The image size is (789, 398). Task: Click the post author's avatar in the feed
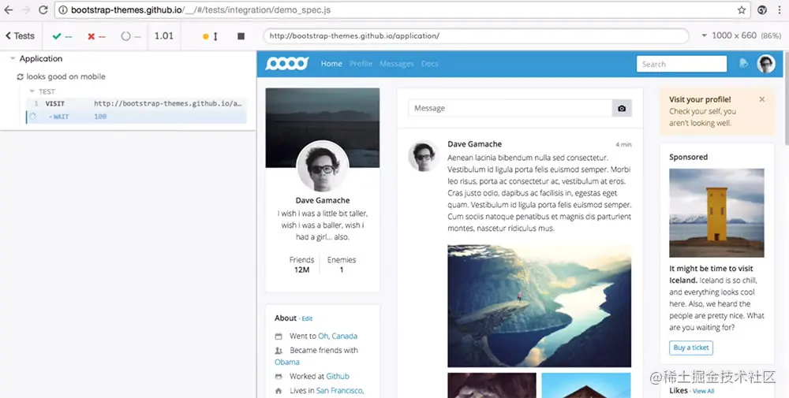[423, 156]
